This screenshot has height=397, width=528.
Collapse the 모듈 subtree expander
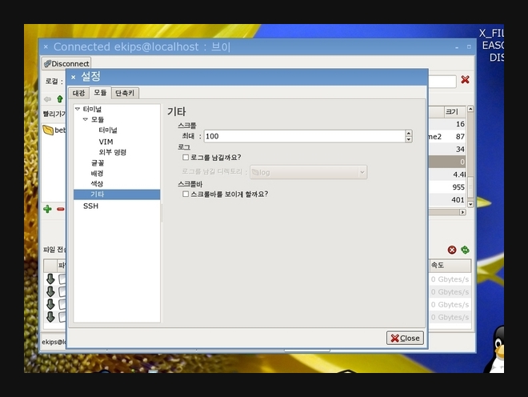point(86,119)
